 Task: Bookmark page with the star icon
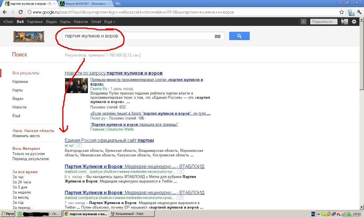pyautogui.click(x=342, y=12)
